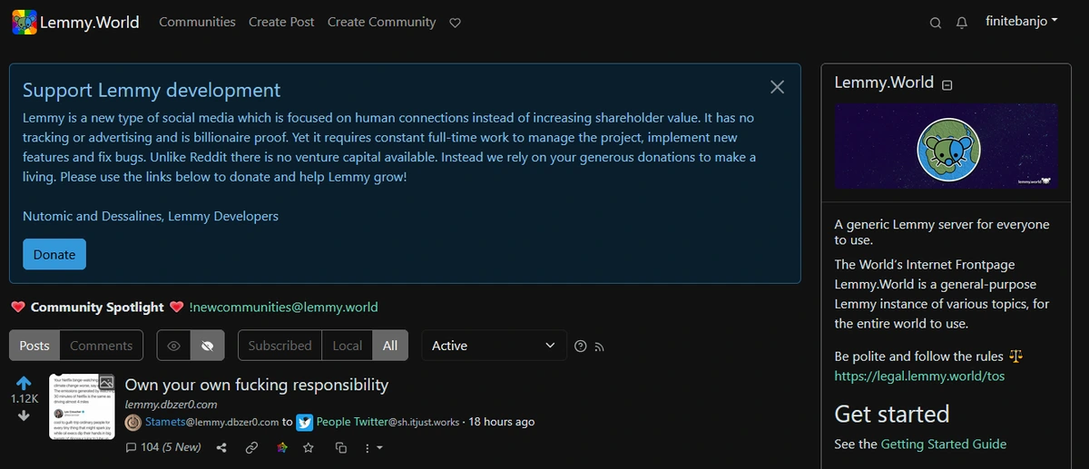This screenshot has height=469, width=1089.
Task: Open Communities in the navbar
Action: tap(197, 22)
